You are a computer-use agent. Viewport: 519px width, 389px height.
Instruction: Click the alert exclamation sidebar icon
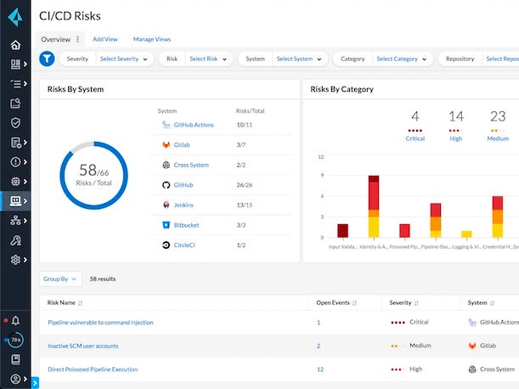click(15, 161)
